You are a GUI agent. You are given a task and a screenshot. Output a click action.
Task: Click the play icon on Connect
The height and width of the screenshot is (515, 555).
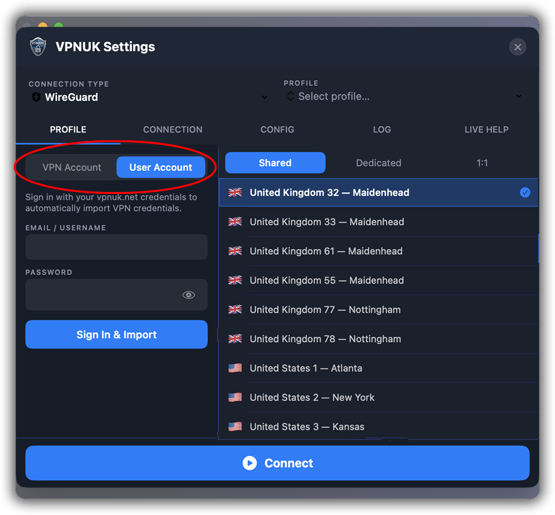249,463
